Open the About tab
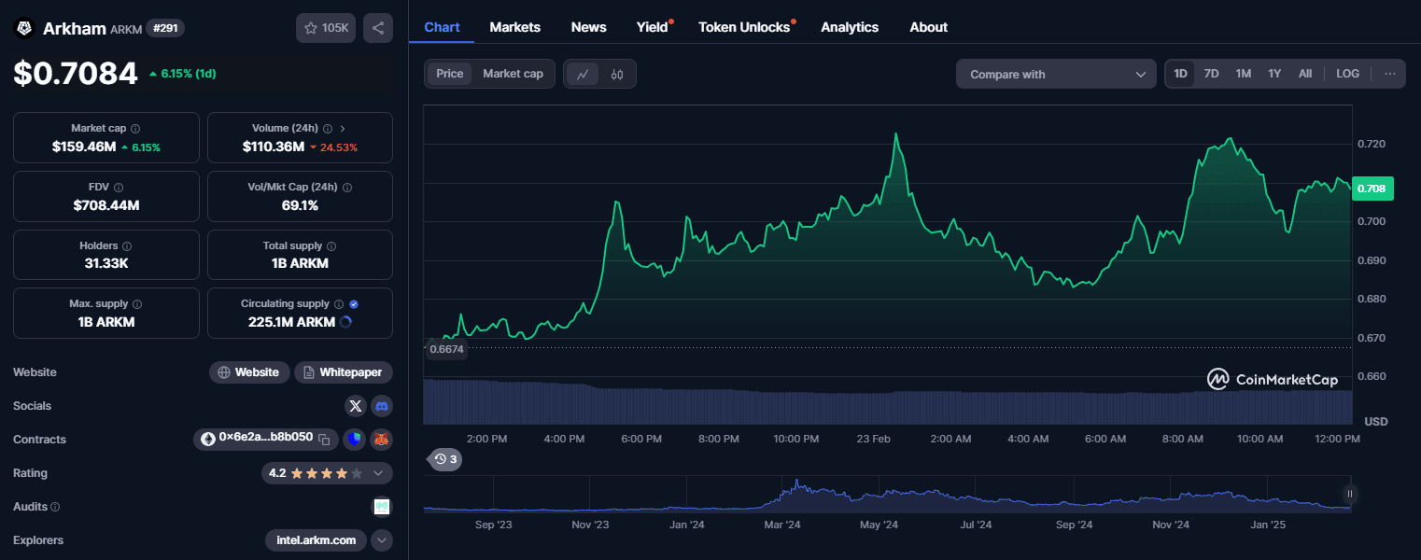The width and height of the screenshot is (1421, 560). coord(929,27)
